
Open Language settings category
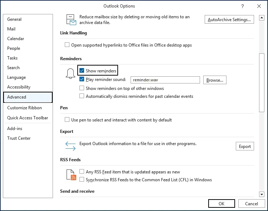pos(28,77)
